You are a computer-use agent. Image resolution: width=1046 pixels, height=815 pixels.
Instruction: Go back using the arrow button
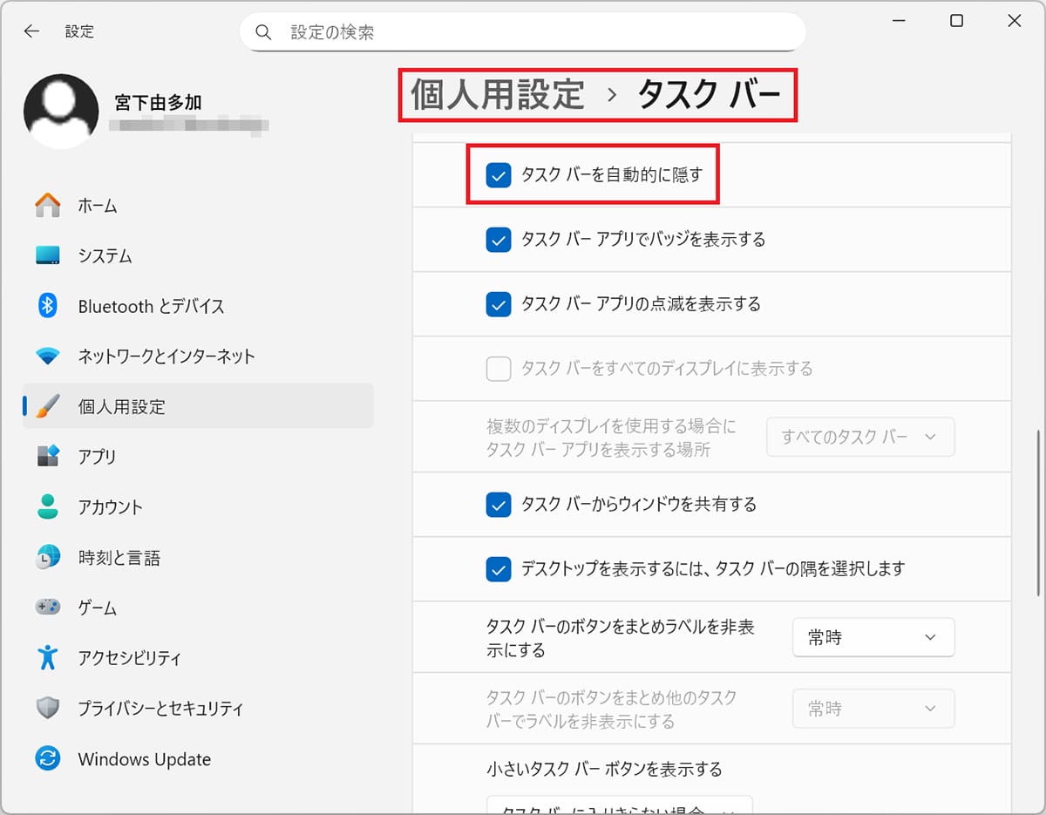[31, 31]
